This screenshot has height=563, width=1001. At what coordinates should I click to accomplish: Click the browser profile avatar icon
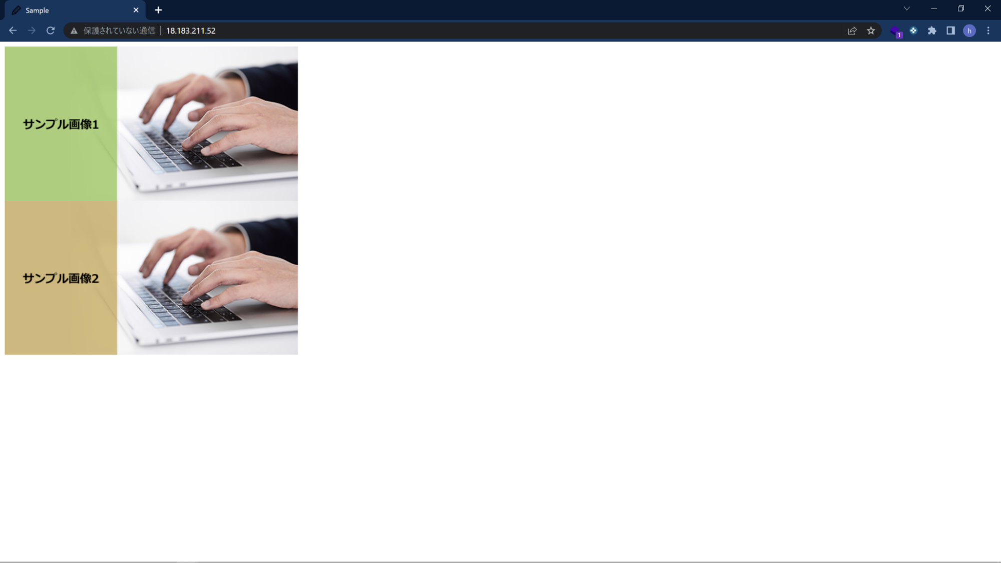pos(970,30)
